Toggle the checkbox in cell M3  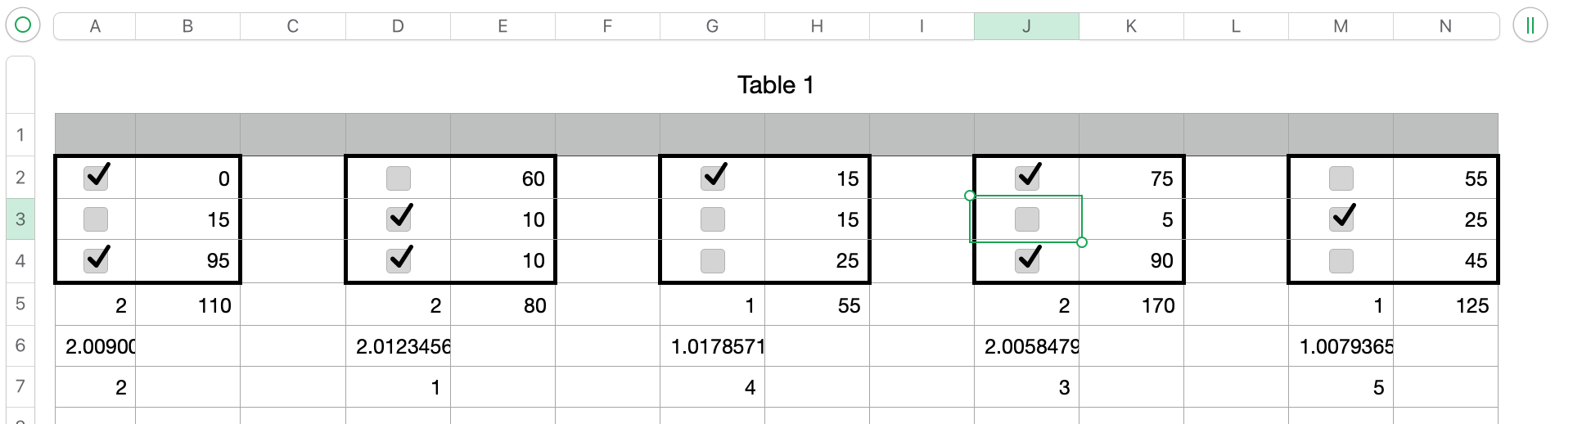(x=1341, y=219)
